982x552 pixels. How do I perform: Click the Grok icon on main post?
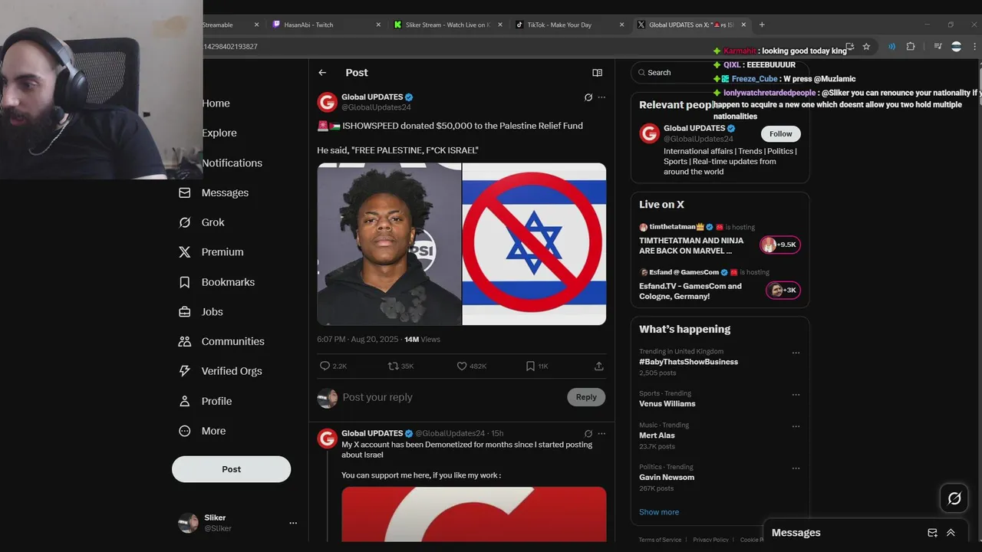pyautogui.click(x=588, y=97)
